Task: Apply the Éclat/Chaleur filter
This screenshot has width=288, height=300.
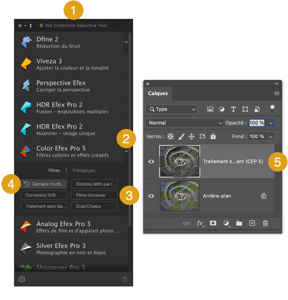Action: pos(94,206)
